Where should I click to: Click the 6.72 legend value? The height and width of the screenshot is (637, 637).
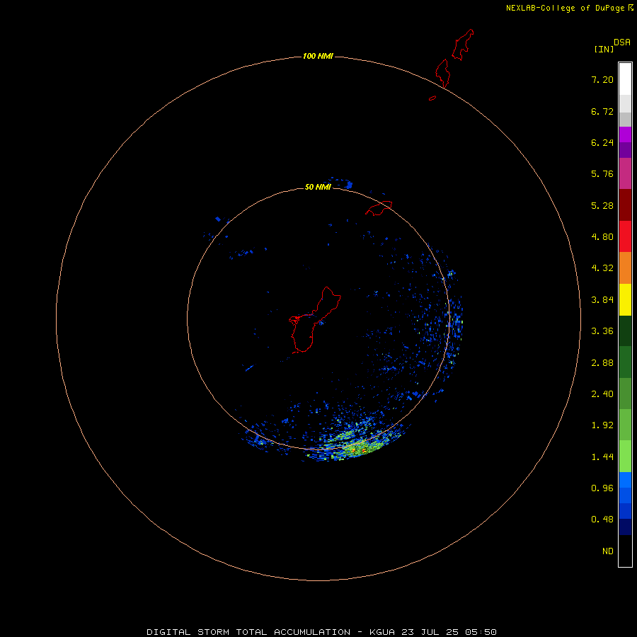(602, 111)
